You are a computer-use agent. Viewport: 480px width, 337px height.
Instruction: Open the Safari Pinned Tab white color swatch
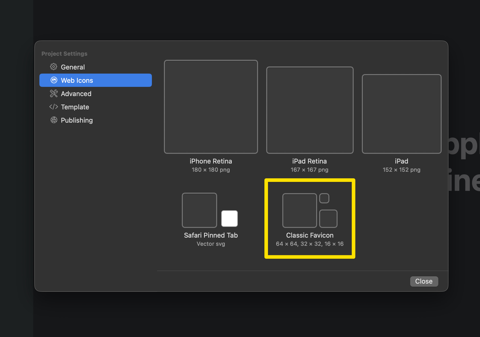[229, 218]
